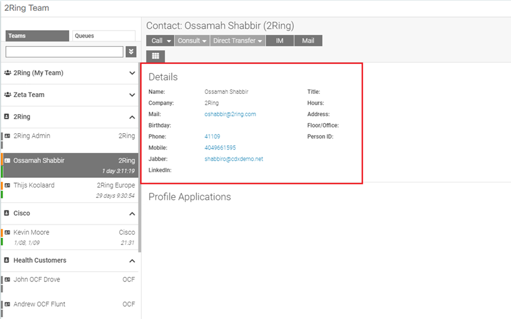Click the Profile Applications heading
The width and height of the screenshot is (511, 319).
click(190, 197)
